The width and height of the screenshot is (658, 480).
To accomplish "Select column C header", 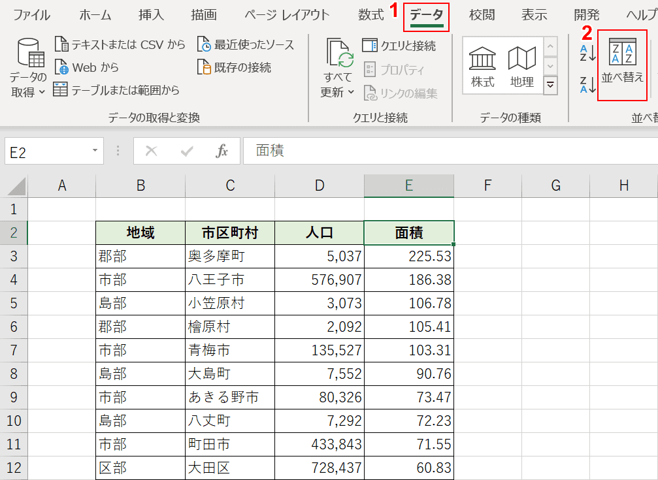I will [x=230, y=185].
